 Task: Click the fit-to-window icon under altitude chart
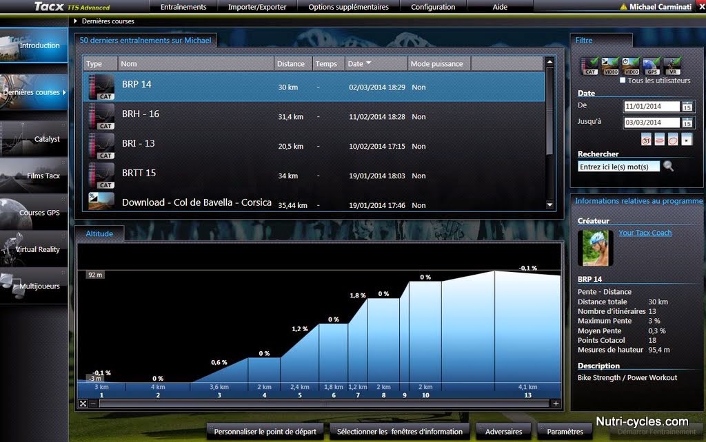click(83, 403)
